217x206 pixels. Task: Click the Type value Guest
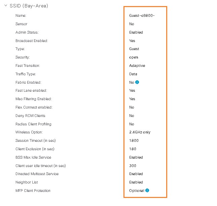[134, 49]
